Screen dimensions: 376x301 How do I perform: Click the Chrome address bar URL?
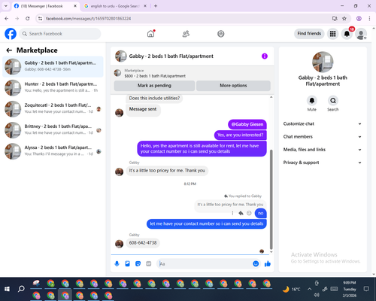click(88, 19)
